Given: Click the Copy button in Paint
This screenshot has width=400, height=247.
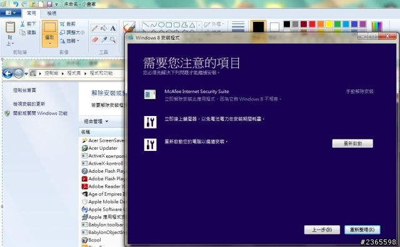Looking at the screenshot, I should [x=27, y=32].
